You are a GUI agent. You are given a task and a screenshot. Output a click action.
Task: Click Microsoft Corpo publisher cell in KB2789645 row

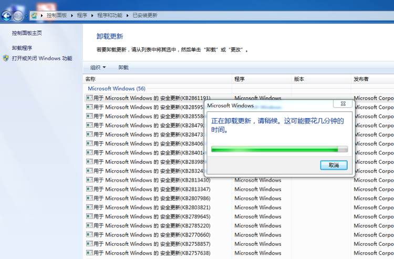tap(374, 216)
